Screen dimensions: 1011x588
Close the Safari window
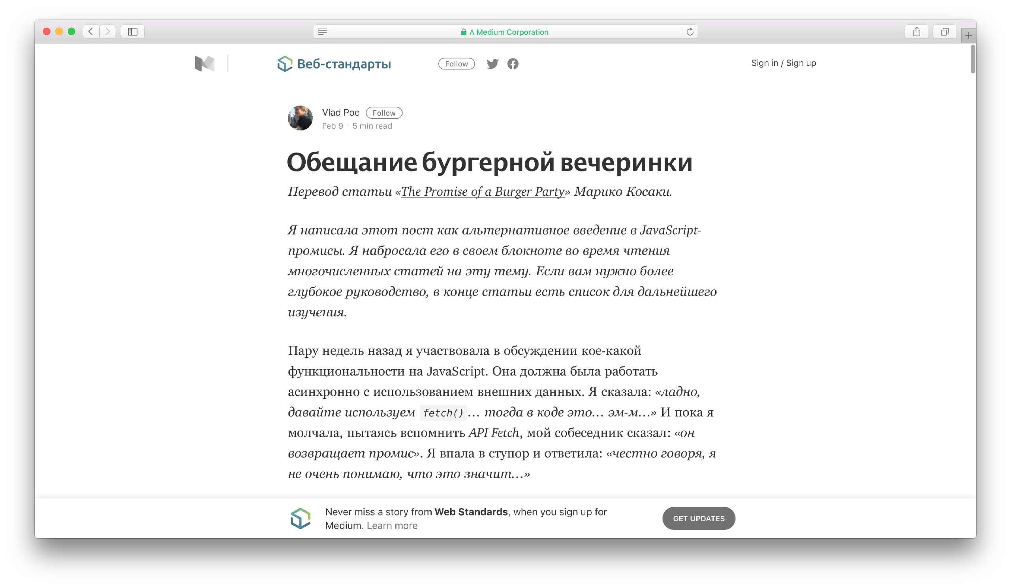click(47, 32)
